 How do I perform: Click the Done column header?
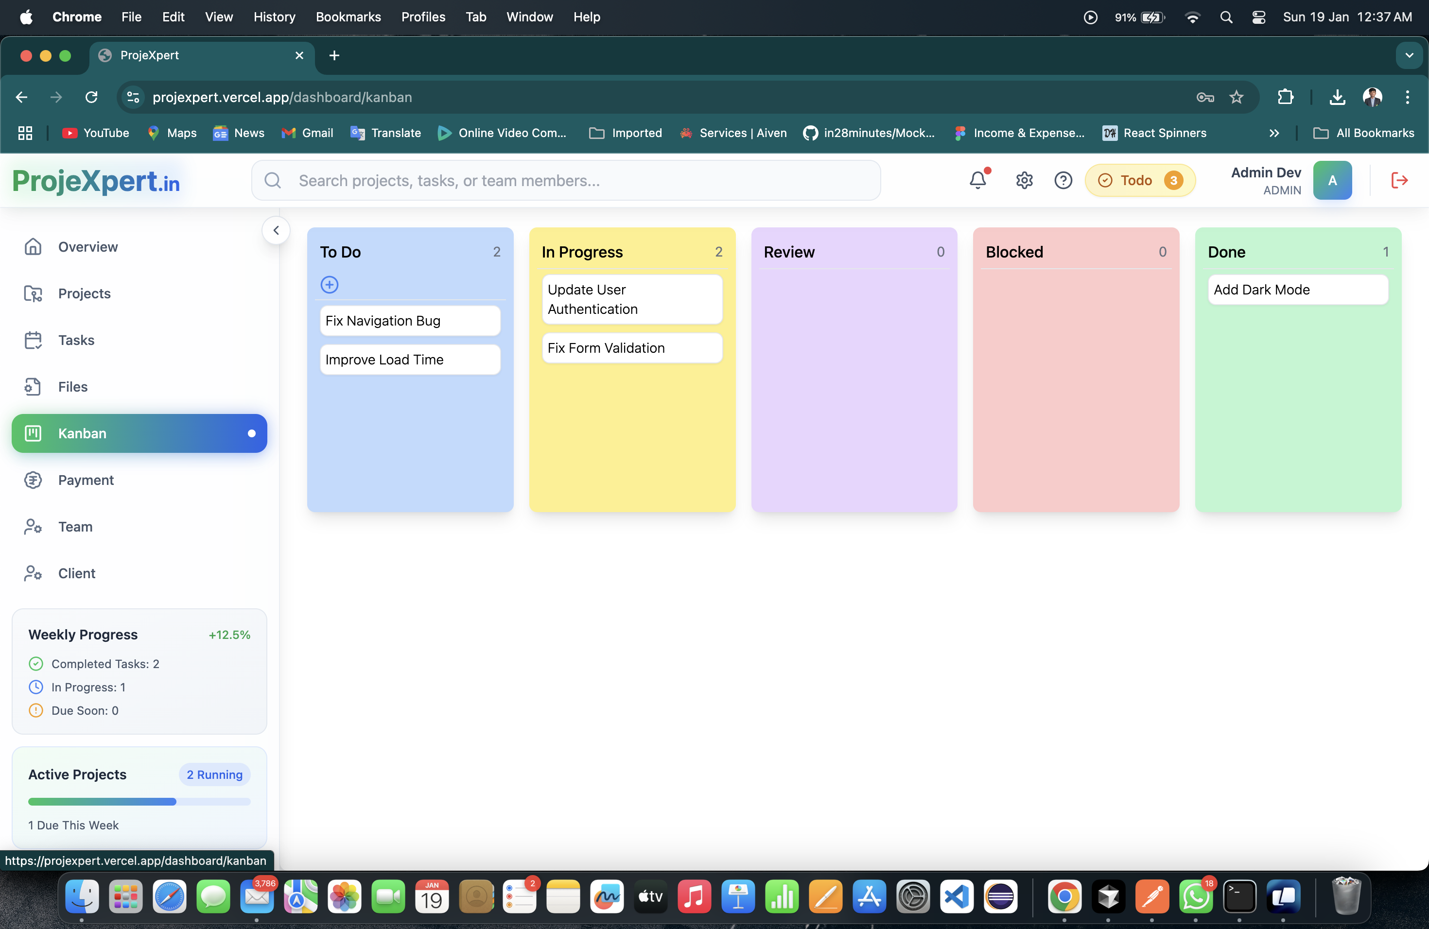click(1297, 252)
